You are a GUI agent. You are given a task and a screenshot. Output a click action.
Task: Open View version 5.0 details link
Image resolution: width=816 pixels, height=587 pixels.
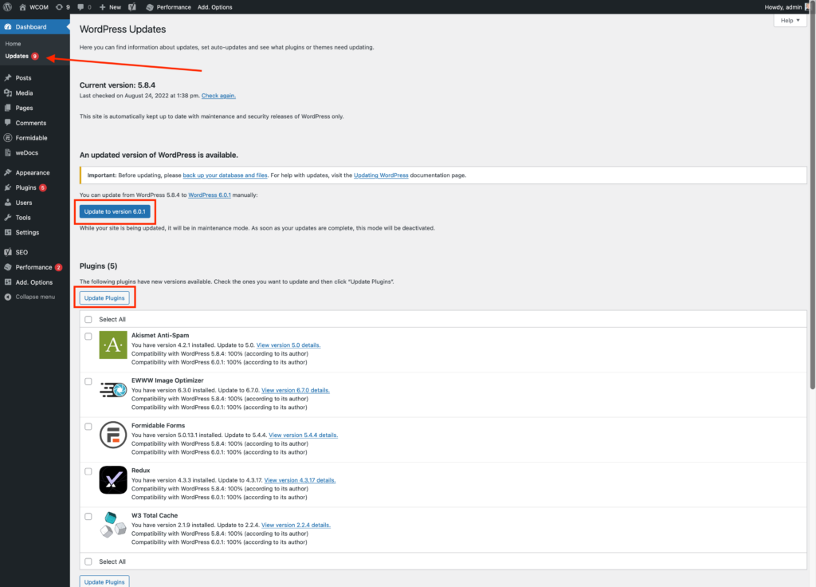point(288,345)
